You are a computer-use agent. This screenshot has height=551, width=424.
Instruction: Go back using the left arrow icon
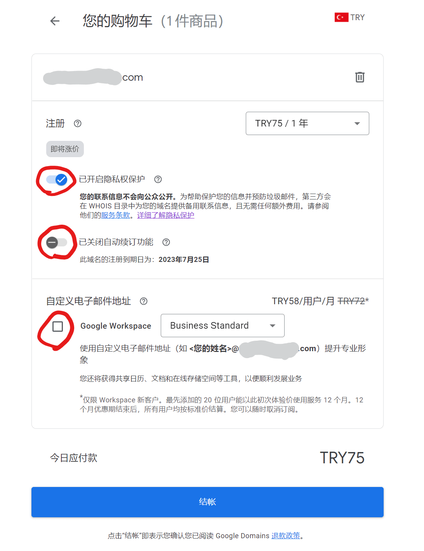point(55,21)
